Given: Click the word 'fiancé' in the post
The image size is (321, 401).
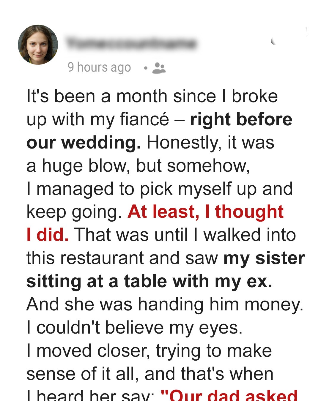Looking at the screenshot, I should [x=144, y=119].
